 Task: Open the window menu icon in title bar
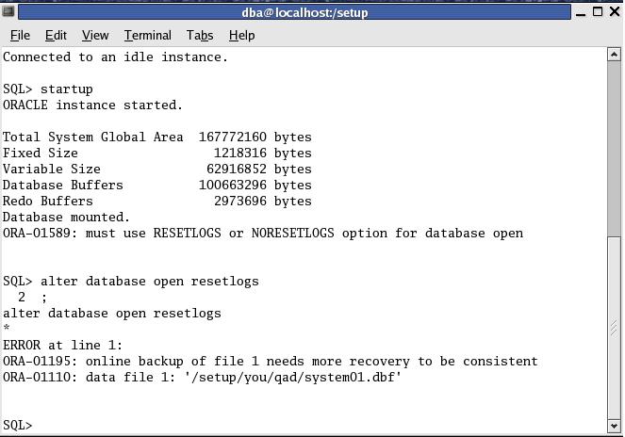(8, 12)
